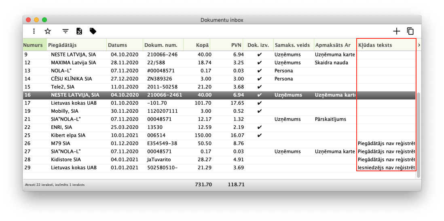Add a new document with plus icon
Screen dimensions: 444x221
pyautogui.click(x=397, y=31)
